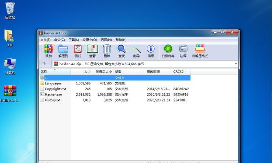Select the Hasher.exe file name
Viewport: 272px width, 163px height.
click(x=53, y=95)
